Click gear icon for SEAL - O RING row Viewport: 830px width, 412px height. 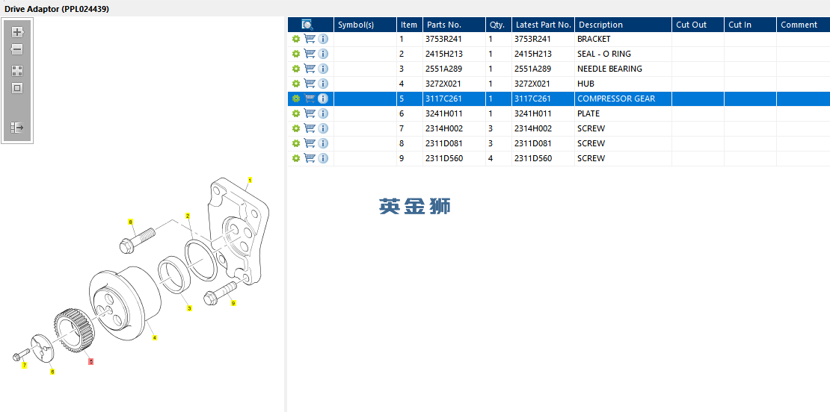[296, 54]
